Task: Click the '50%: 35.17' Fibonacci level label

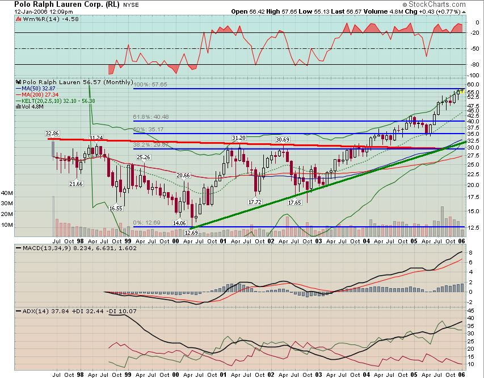Action: point(148,129)
